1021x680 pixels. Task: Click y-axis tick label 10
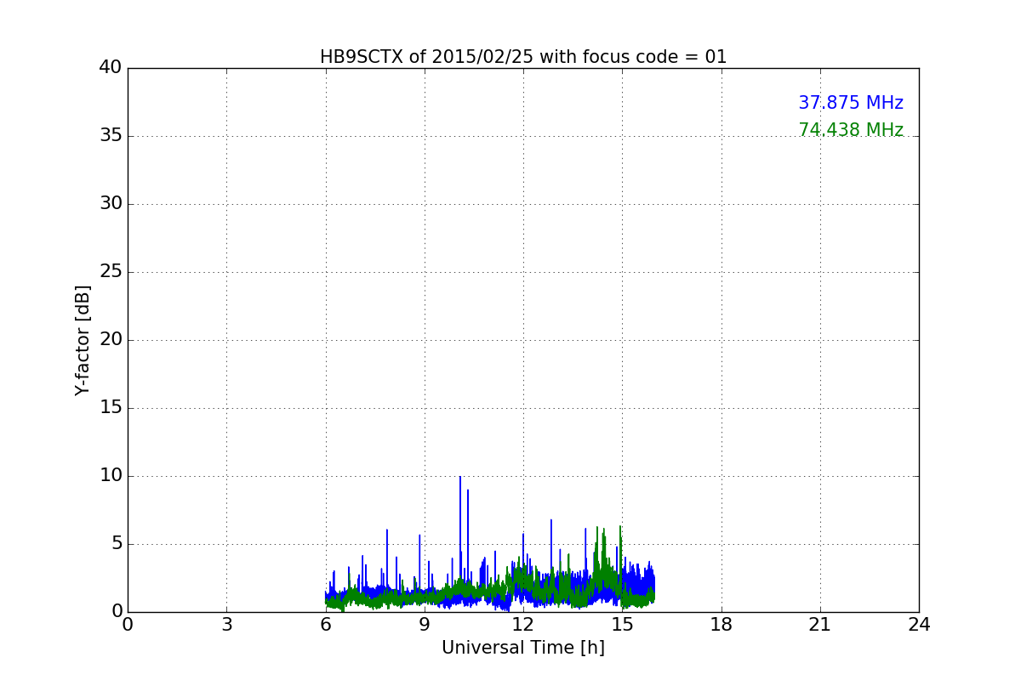point(111,476)
